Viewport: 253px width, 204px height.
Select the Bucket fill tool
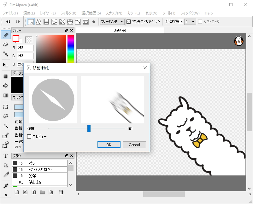(x=6, y=86)
